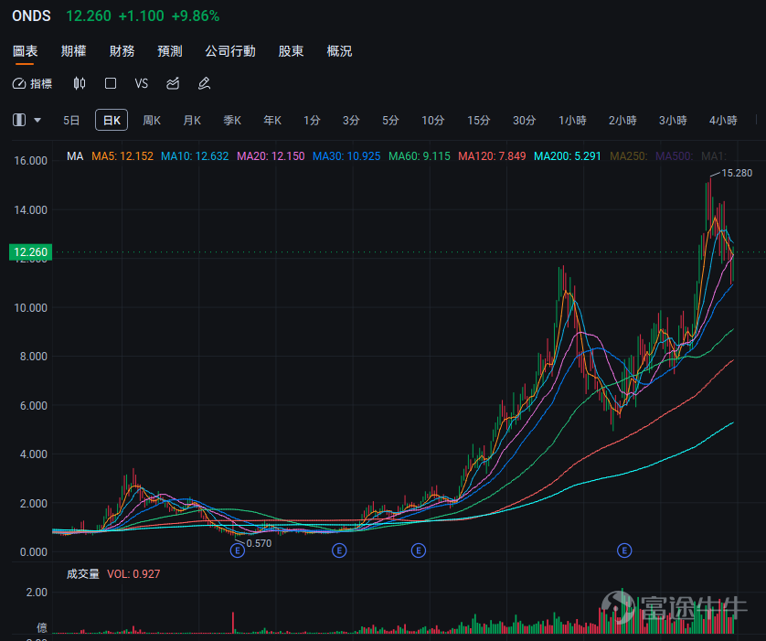766x641 pixels.
Task: Select 3小時 interval
Action: tap(673, 120)
